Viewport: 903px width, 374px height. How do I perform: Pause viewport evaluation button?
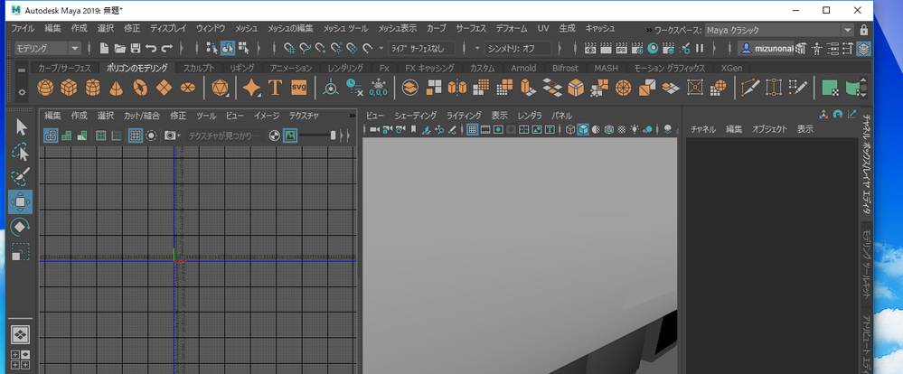click(x=700, y=49)
